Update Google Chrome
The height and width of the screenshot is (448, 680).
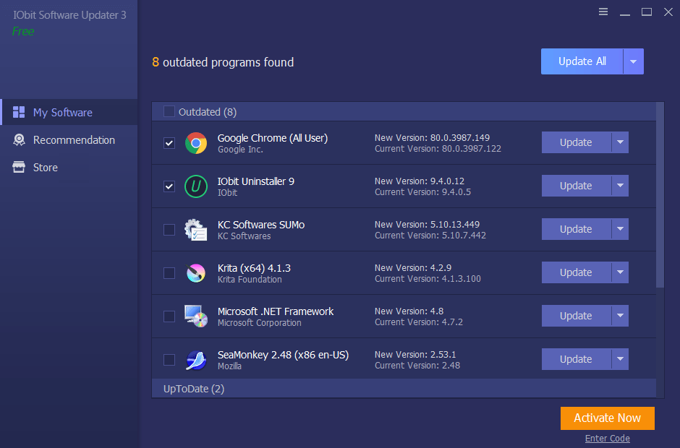coord(577,142)
